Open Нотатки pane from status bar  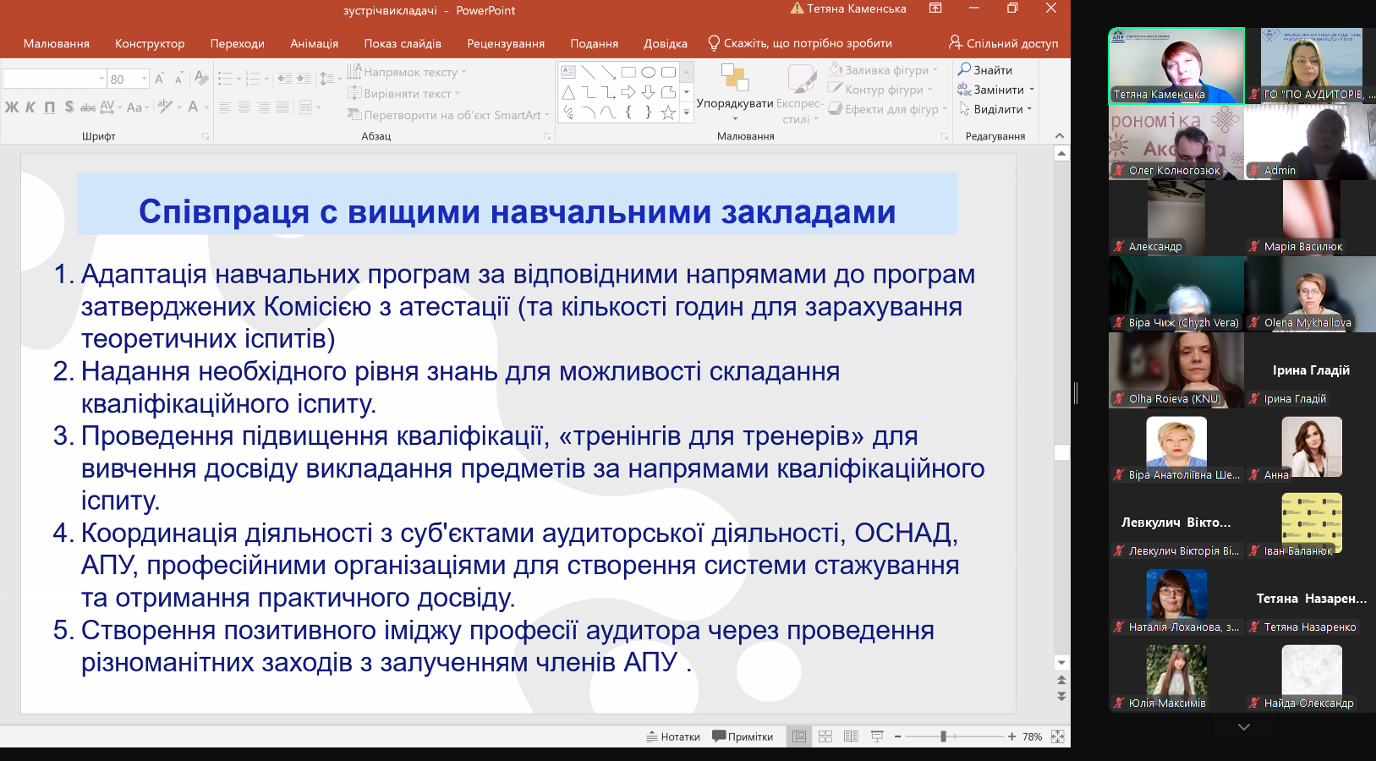(673, 736)
